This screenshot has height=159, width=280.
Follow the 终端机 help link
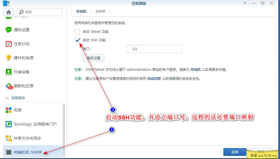196,70
